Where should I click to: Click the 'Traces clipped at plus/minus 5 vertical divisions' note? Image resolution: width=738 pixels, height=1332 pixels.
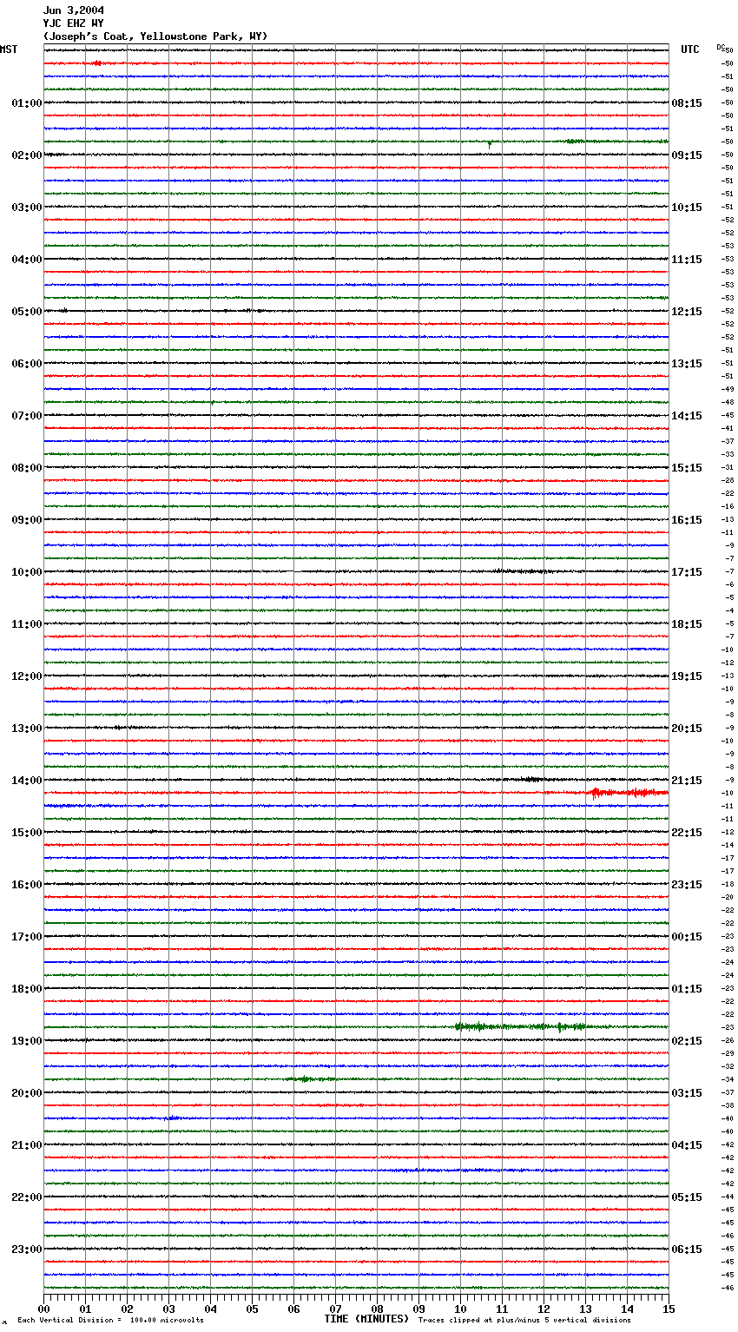coord(524,1320)
